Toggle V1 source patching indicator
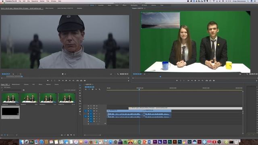Screen dimensions: 258x145 [85, 111]
